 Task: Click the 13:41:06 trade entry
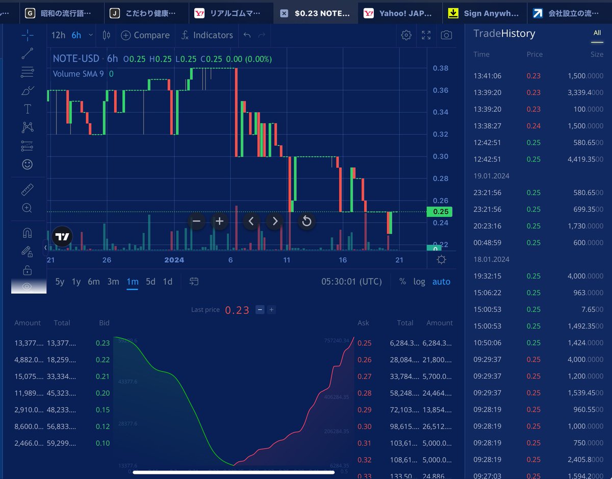click(538, 76)
